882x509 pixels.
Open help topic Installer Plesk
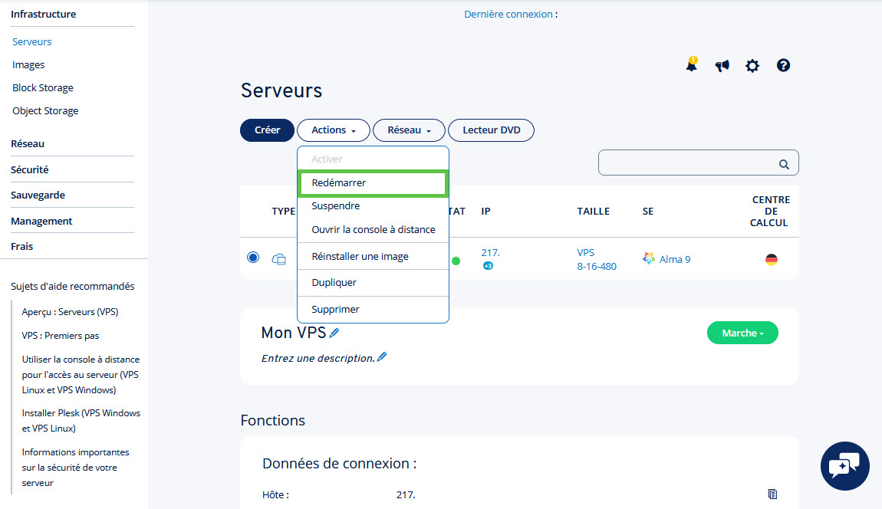pyautogui.click(x=81, y=421)
